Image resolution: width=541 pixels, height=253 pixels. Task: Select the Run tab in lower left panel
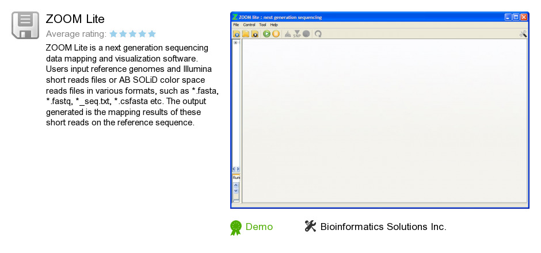pyautogui.click(x=236, y=178)
